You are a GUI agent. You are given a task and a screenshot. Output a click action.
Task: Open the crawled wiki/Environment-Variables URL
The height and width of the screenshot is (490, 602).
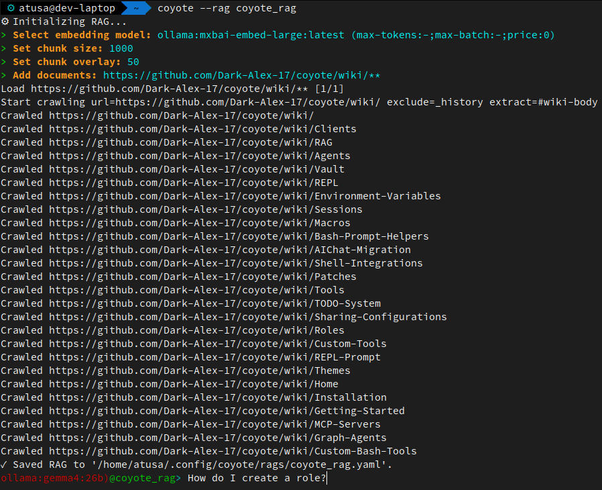point(245,196)
